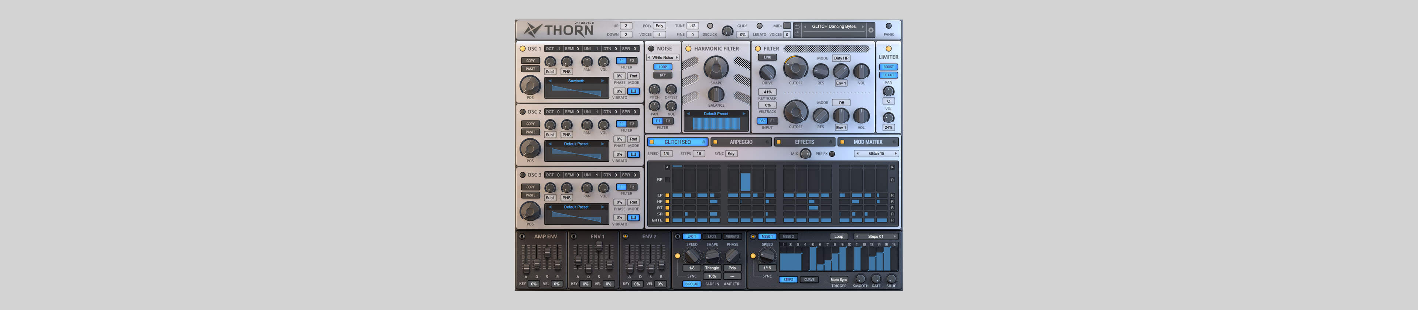The image size is (1418, 310).
Task: Click the OSC 3 vibrato keyboard icon
Action: pos(633,218)
